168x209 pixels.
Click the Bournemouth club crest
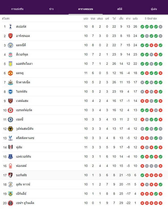point(10,175)
